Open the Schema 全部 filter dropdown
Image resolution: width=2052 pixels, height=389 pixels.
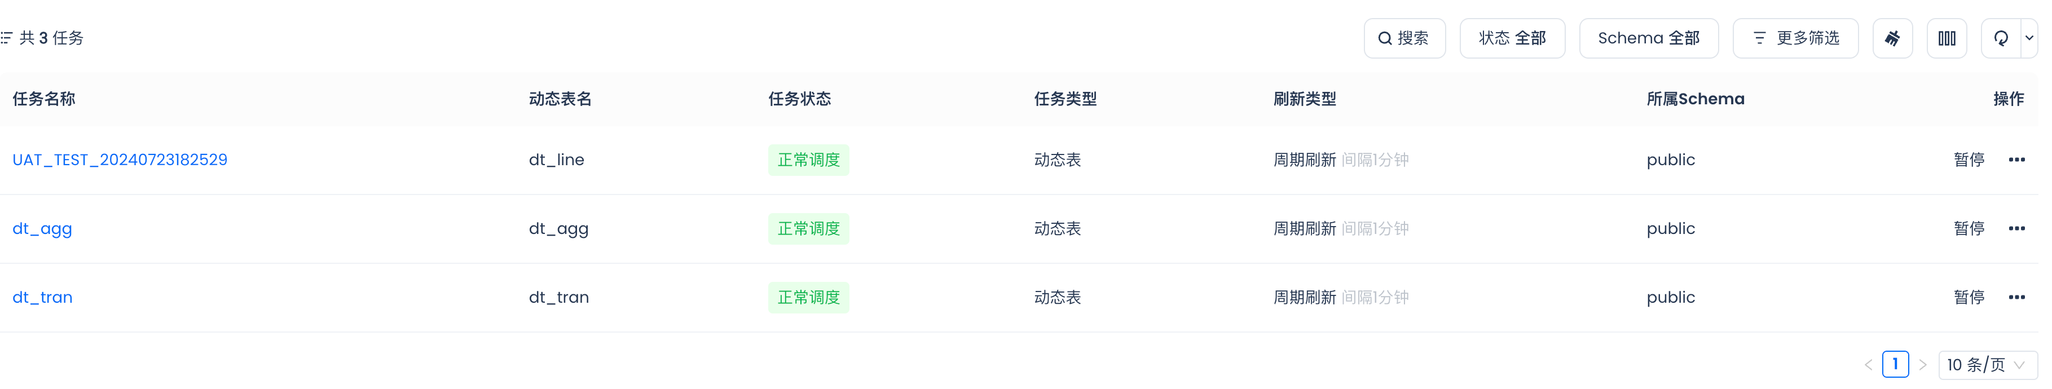click(1648, 38)
